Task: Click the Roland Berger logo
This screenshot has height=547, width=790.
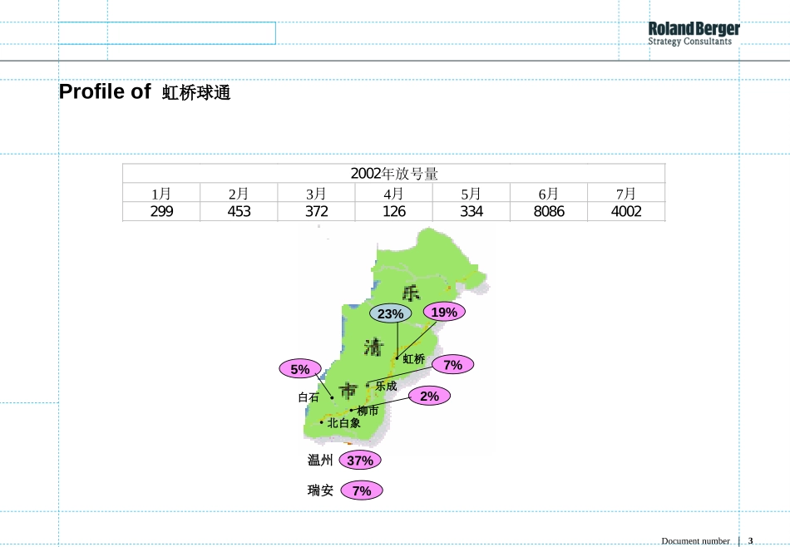Action: [694, 34]
